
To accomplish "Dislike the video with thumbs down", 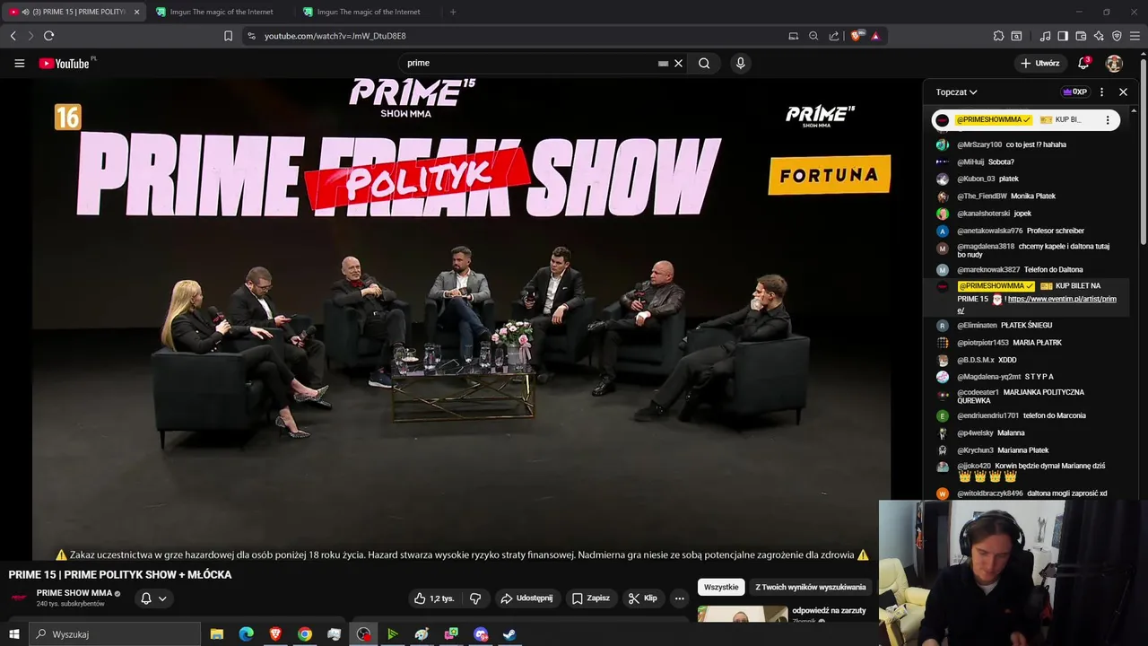I will (x=475, y=598).
